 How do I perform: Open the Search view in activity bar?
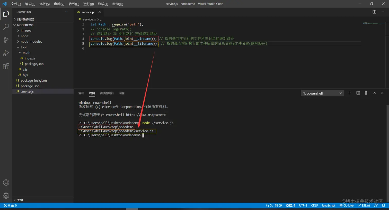coord(6,27)
